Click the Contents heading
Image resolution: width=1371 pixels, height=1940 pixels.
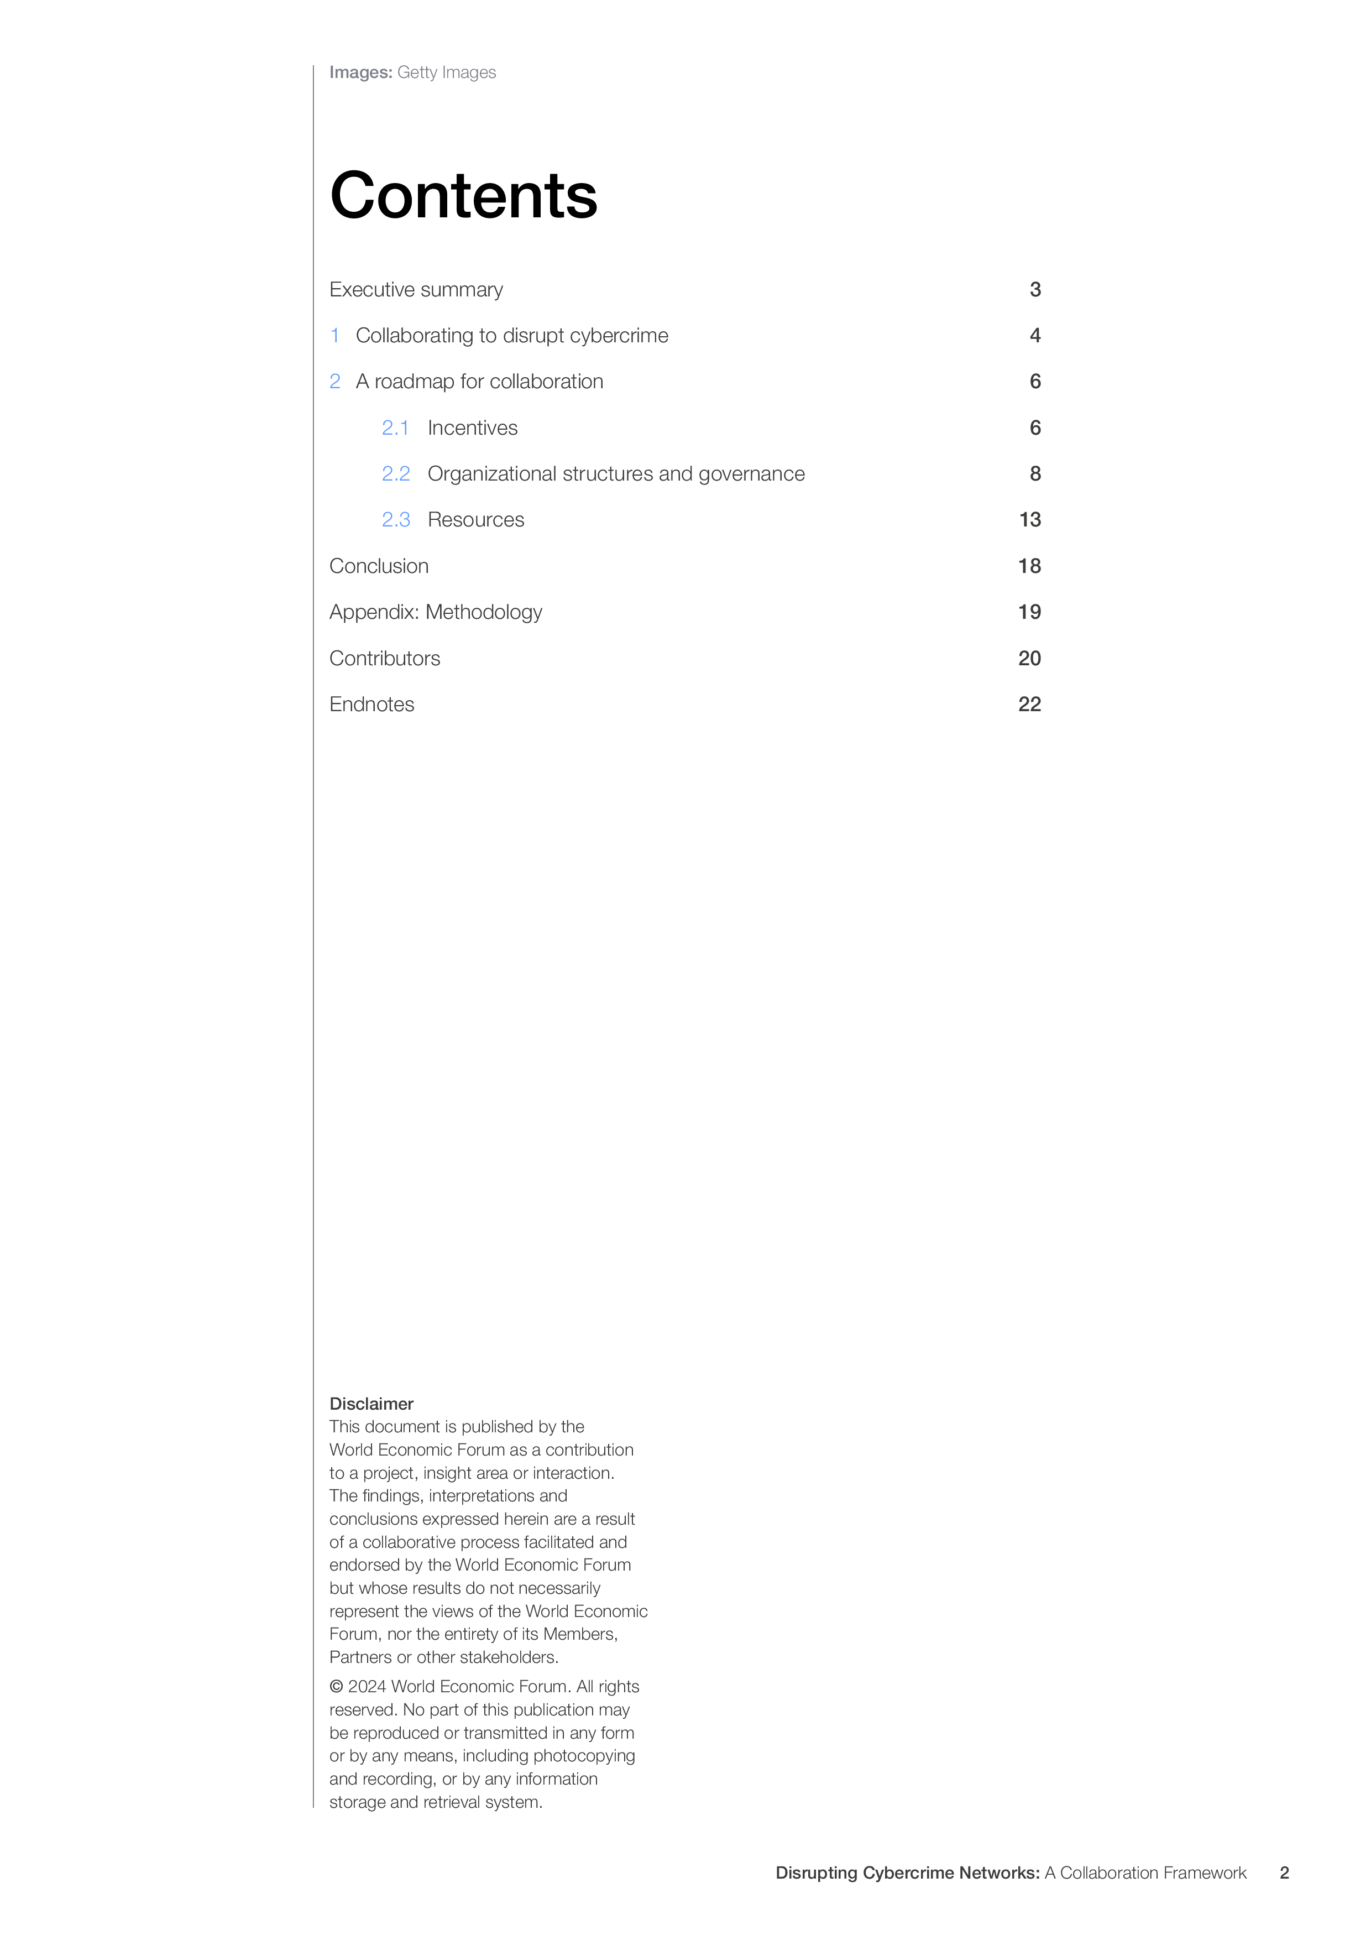coord(463,195)
